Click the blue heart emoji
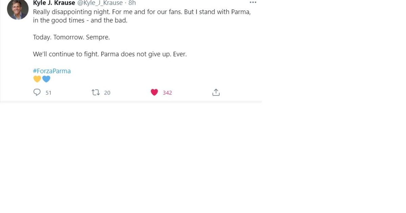 click(x=46, y=79)
